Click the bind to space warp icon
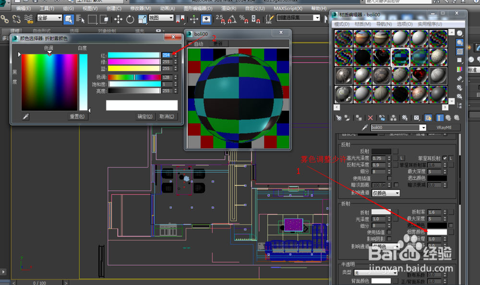480x285 pixels. tap(28, 19)
